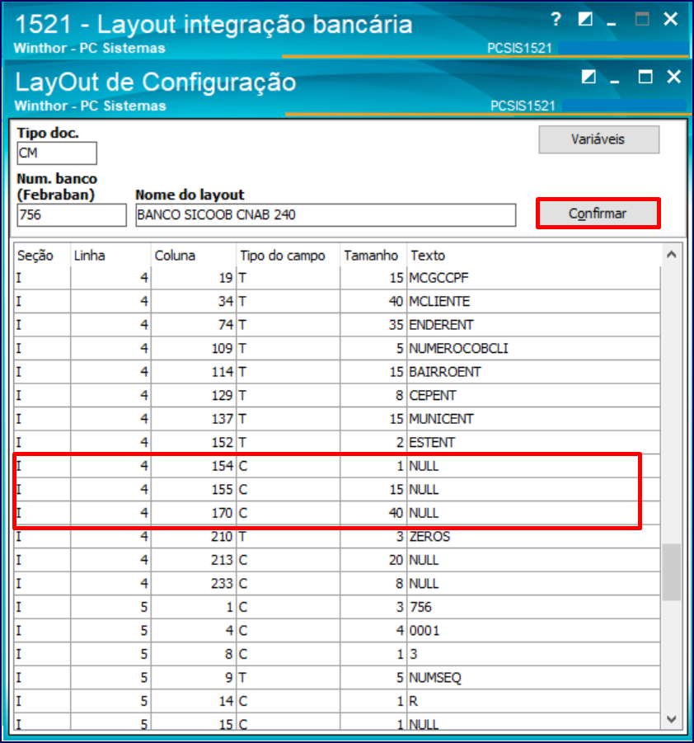Image resolution: width=694 pixels, height=743 pixels.
Task: Click the Texto column header
Action: [x=533, y=256]
